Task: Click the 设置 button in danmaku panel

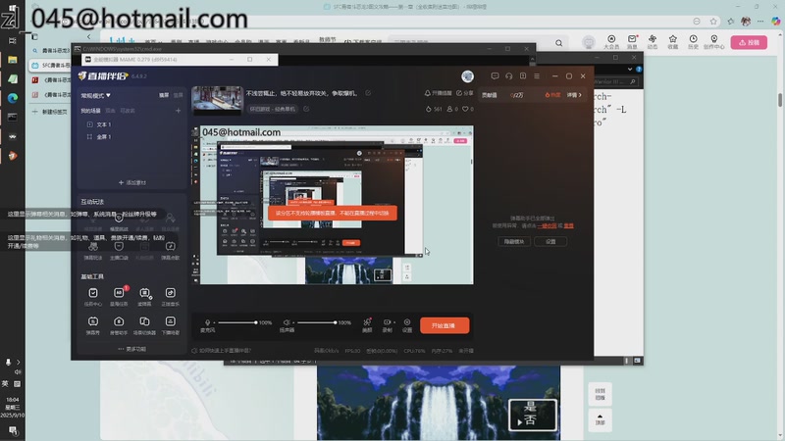Action: [550, 241]
